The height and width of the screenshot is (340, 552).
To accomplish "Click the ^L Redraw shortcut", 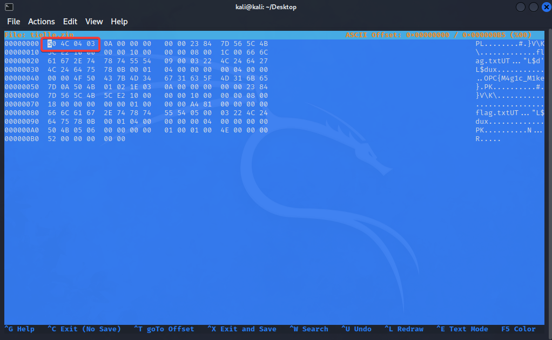I will (x=403, y=329).
